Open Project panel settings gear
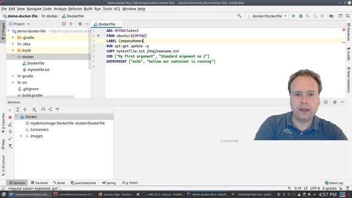 tap(80, 24)
